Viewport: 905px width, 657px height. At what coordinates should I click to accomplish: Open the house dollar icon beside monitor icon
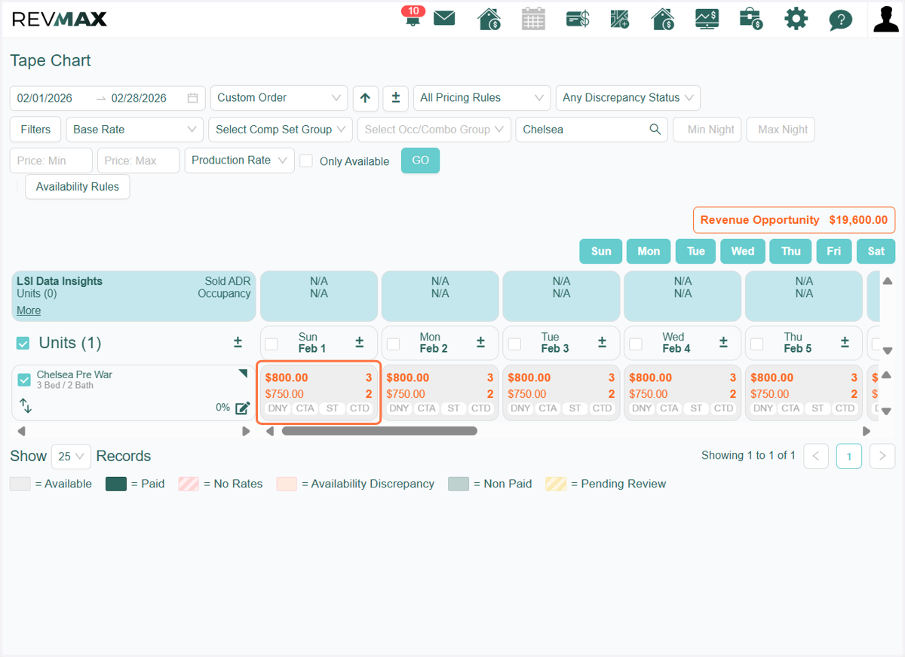coord(663,19)
